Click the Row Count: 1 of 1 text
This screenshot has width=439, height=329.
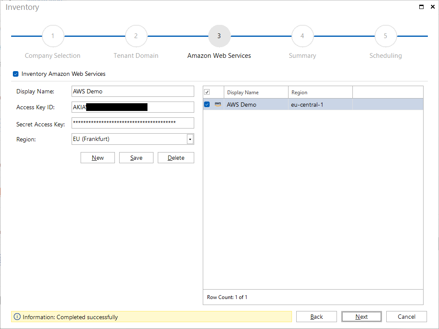click(x=227, y=297)
